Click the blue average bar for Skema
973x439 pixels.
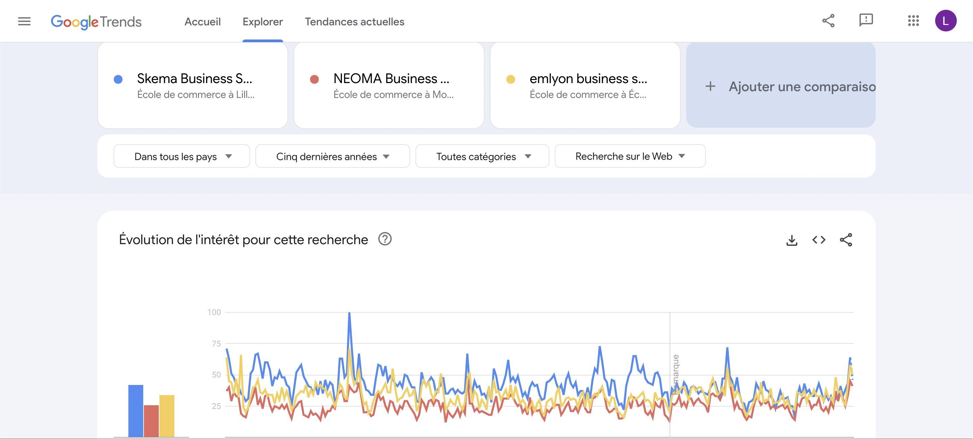(x=136, y=411)
